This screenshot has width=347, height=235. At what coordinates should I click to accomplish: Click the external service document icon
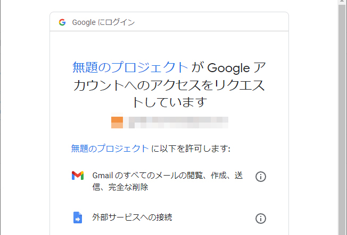click(x=78, y=217)
